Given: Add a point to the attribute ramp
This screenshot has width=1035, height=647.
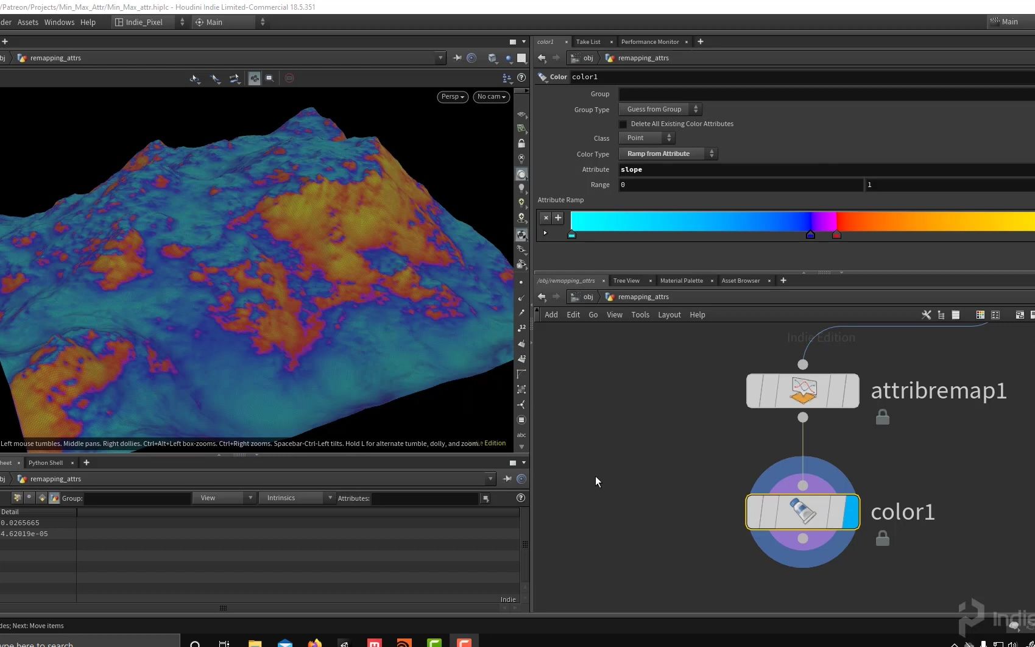Looking at the screenshot, I should click(558, 217).
